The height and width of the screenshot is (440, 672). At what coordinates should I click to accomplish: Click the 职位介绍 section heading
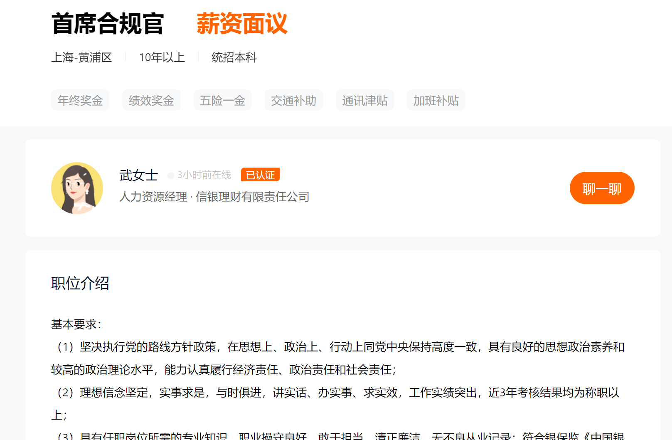(80, 283)
